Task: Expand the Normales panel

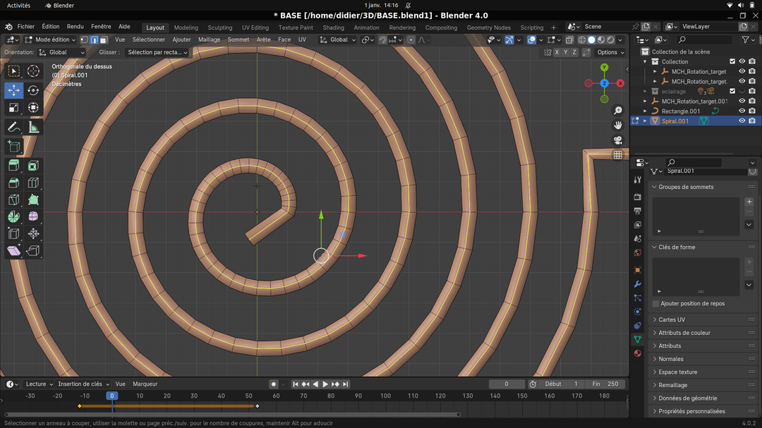Action: (x=703, y=359)
